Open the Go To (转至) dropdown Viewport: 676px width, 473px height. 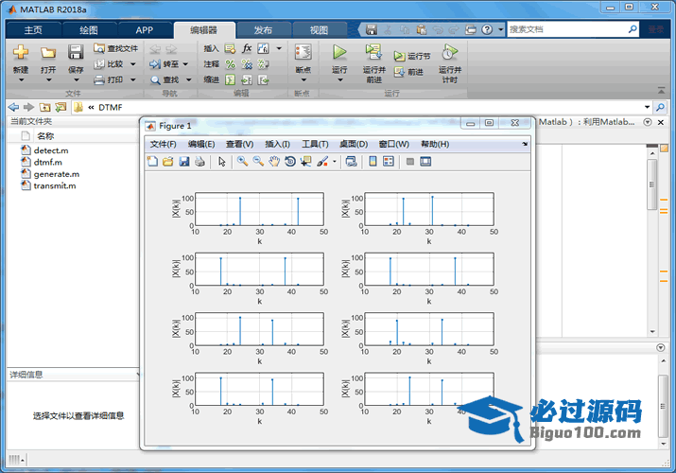(185, 64)
